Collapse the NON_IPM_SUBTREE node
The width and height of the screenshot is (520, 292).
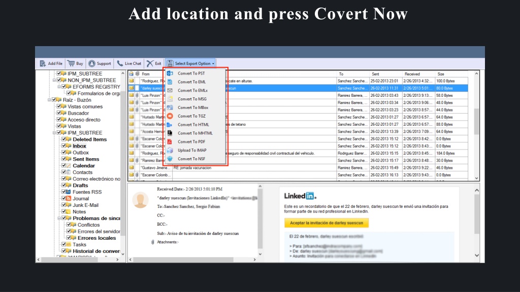[54, 80]
